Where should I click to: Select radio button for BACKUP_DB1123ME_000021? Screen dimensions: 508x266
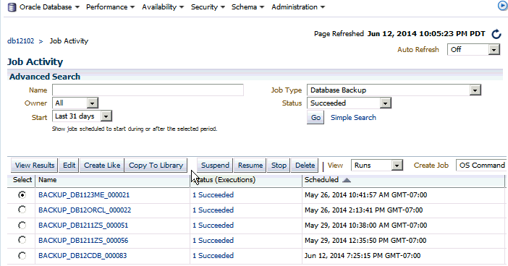click(x=22, y=195)
